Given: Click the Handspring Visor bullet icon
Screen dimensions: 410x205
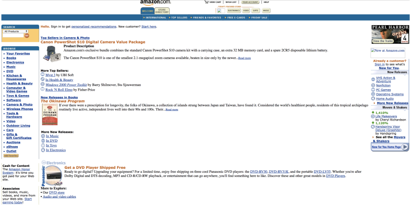Looking at the screenshot, I should point(373,126).
